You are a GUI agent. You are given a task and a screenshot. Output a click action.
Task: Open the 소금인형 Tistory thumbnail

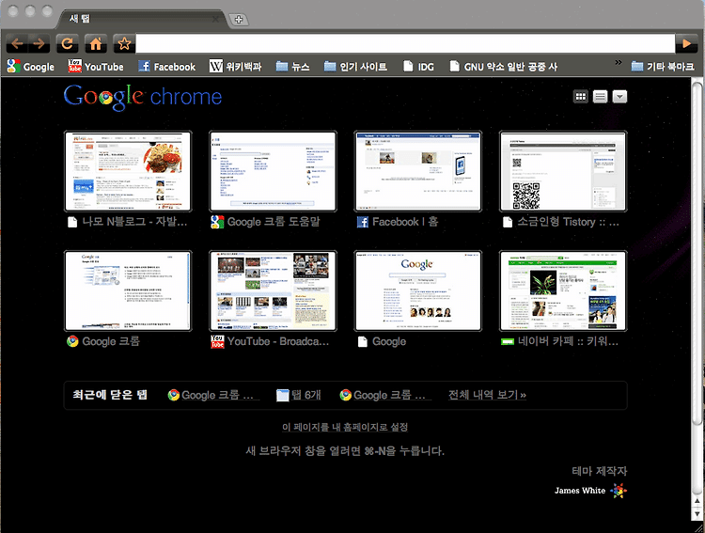[x=563, y=171]
